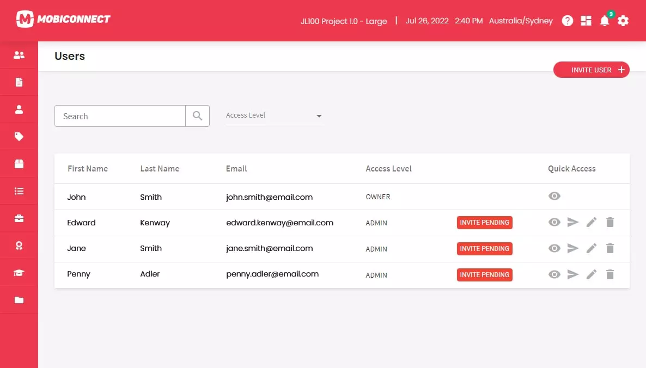Click the Jul 26, 2022 date
The image size is (646, 368).
pos(427,21)
